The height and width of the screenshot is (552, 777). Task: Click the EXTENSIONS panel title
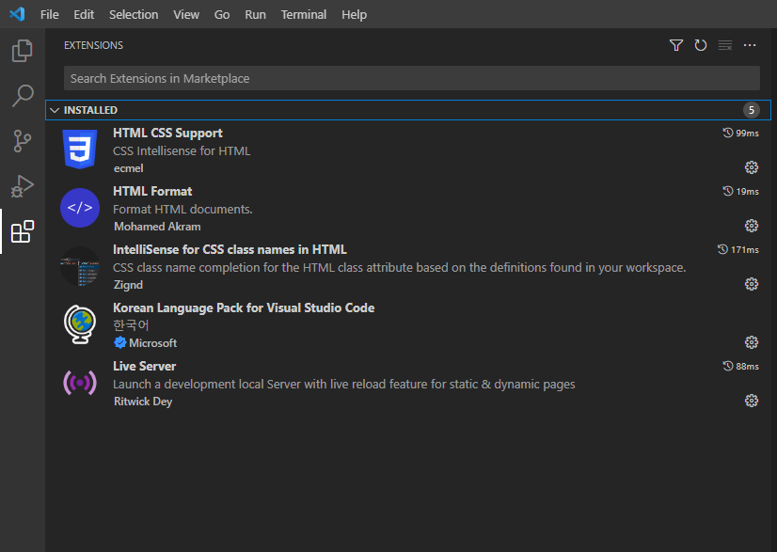(x=94, y=45)
